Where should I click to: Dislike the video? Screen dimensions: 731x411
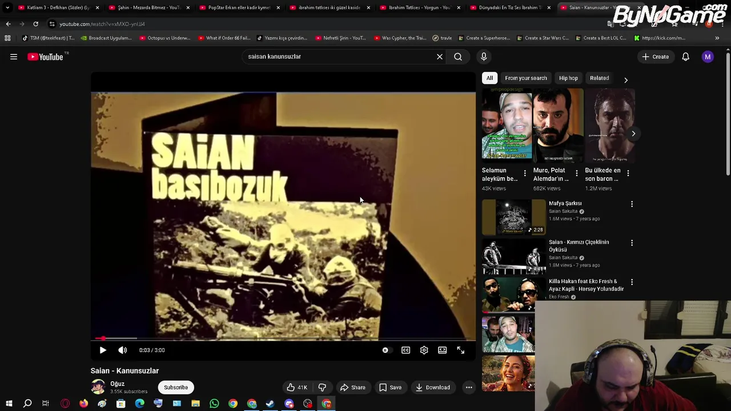tap(322, 388)
